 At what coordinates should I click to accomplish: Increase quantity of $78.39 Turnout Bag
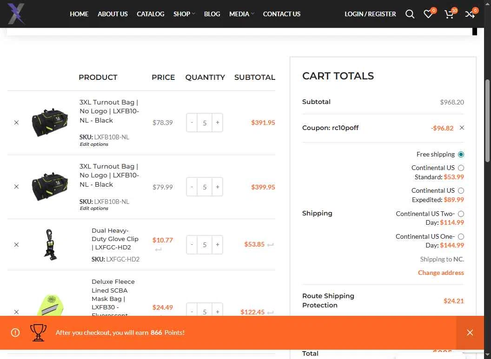tap(217, 123)
